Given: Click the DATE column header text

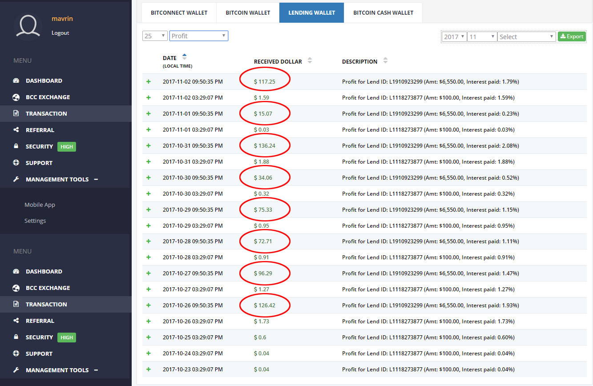Looking at the screenshot, I should click(169, 58).
